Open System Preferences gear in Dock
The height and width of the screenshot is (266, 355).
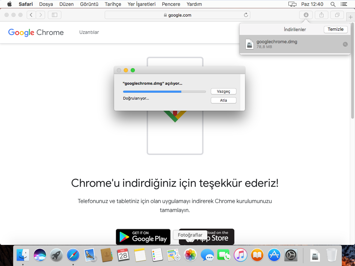(x=291, y=255)
